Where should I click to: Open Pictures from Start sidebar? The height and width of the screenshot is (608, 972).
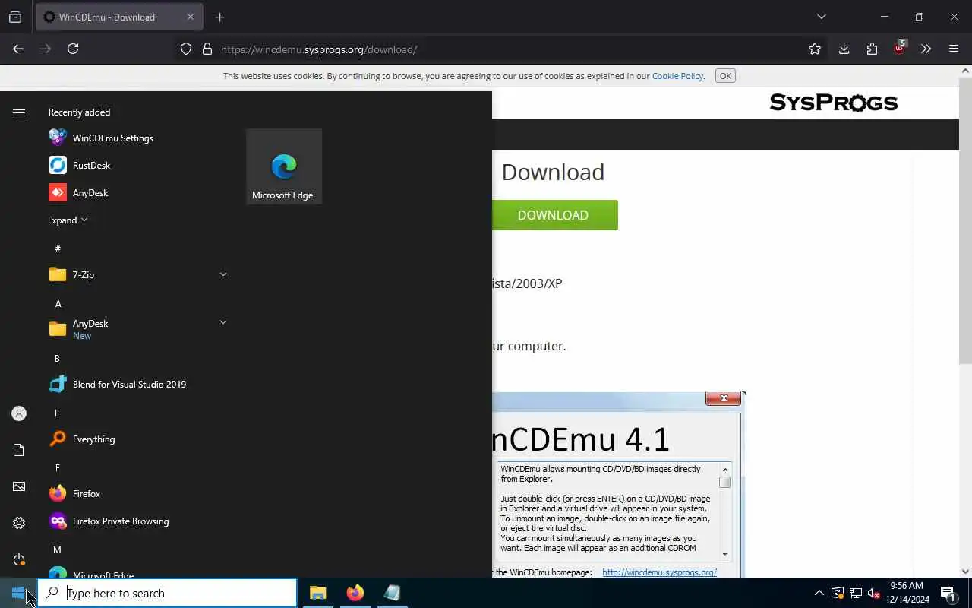[x=19, y=486]
